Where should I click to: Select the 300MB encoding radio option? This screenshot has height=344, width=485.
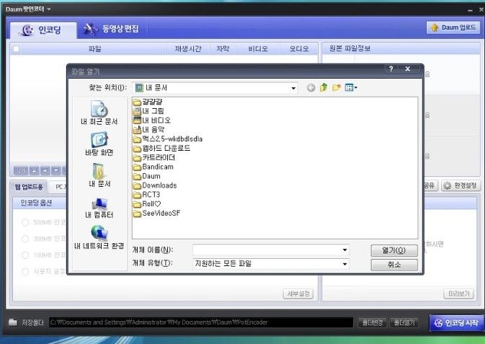pyautogui.click(x=25, y=239)
